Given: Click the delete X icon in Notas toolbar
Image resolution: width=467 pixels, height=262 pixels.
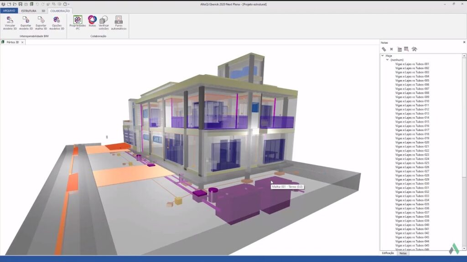Looking at the screenshot, I should (391, 49).
